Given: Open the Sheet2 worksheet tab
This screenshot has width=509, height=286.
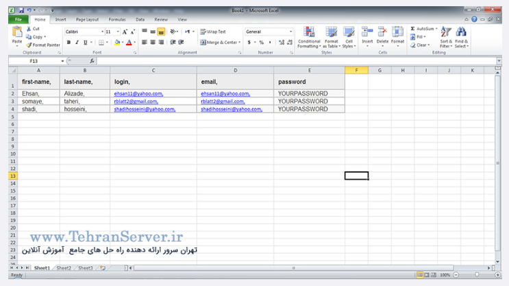Looking at the screenshot, I should pos(64,267).
